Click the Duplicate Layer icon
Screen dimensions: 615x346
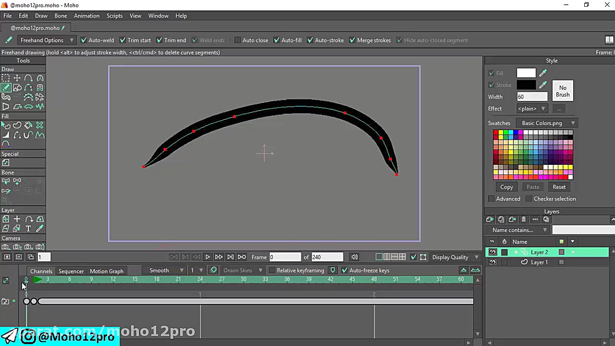point(501,219)
